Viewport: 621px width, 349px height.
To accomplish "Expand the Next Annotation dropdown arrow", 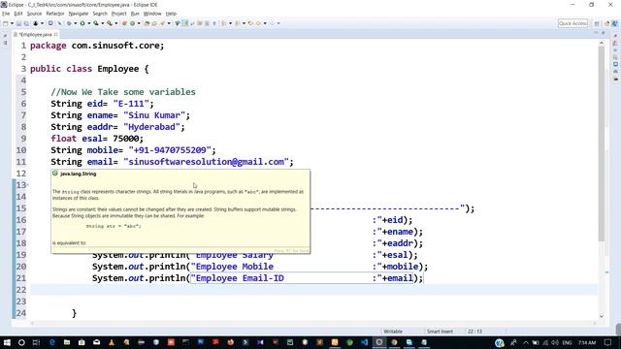I will [x=230, y=23].
